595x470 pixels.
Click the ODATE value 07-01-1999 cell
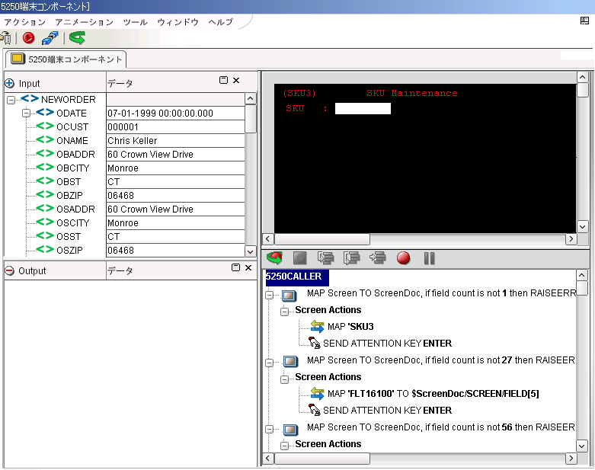pos(175,113)
